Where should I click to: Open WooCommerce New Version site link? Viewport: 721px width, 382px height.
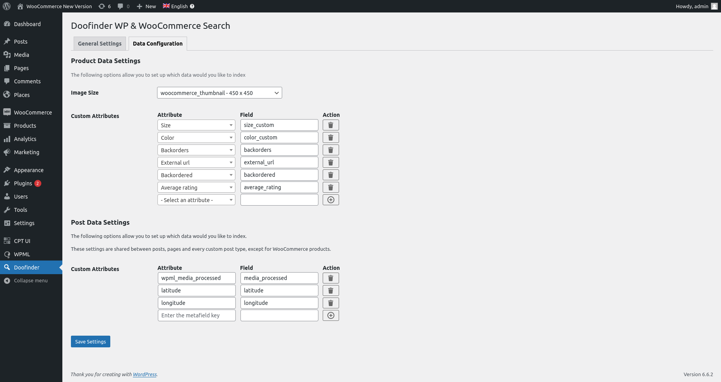[55, 6]
